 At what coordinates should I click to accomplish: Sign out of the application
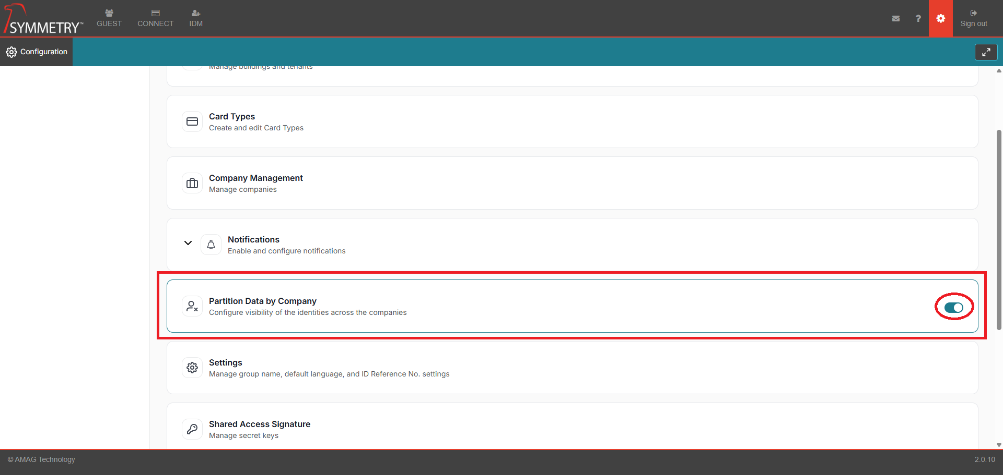(973, 18)
